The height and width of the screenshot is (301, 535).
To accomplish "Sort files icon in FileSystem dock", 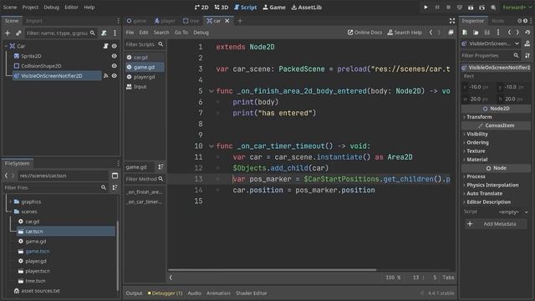I will pos(115,187).
